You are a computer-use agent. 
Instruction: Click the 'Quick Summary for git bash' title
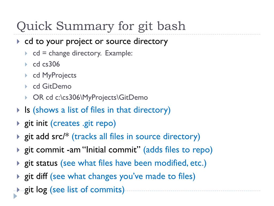[x=101, y=27]
